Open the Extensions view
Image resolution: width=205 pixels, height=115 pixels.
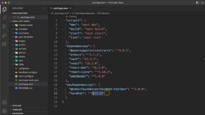[4, 44]
